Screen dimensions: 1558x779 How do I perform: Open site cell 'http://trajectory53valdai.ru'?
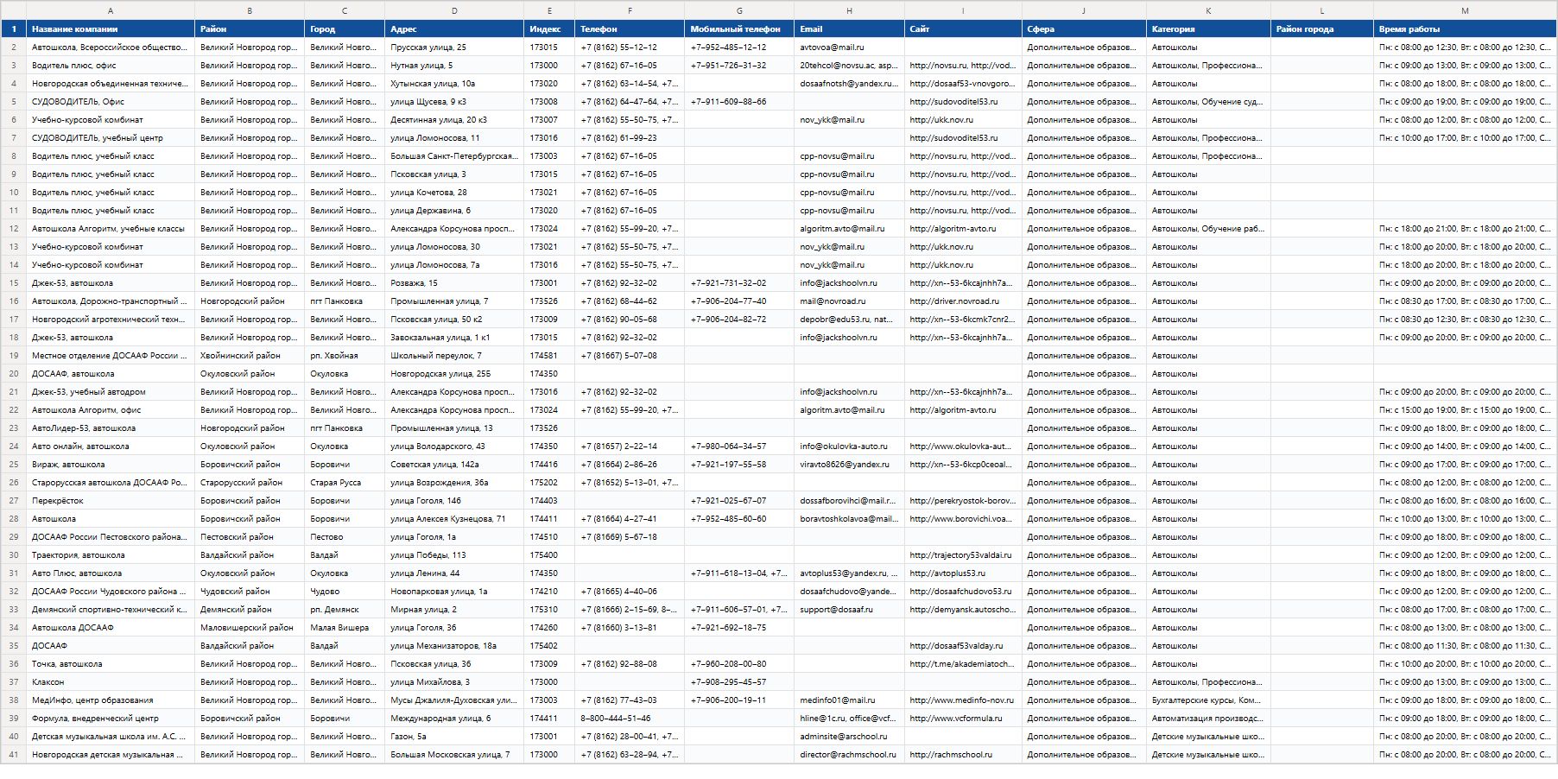click(963, 555)
